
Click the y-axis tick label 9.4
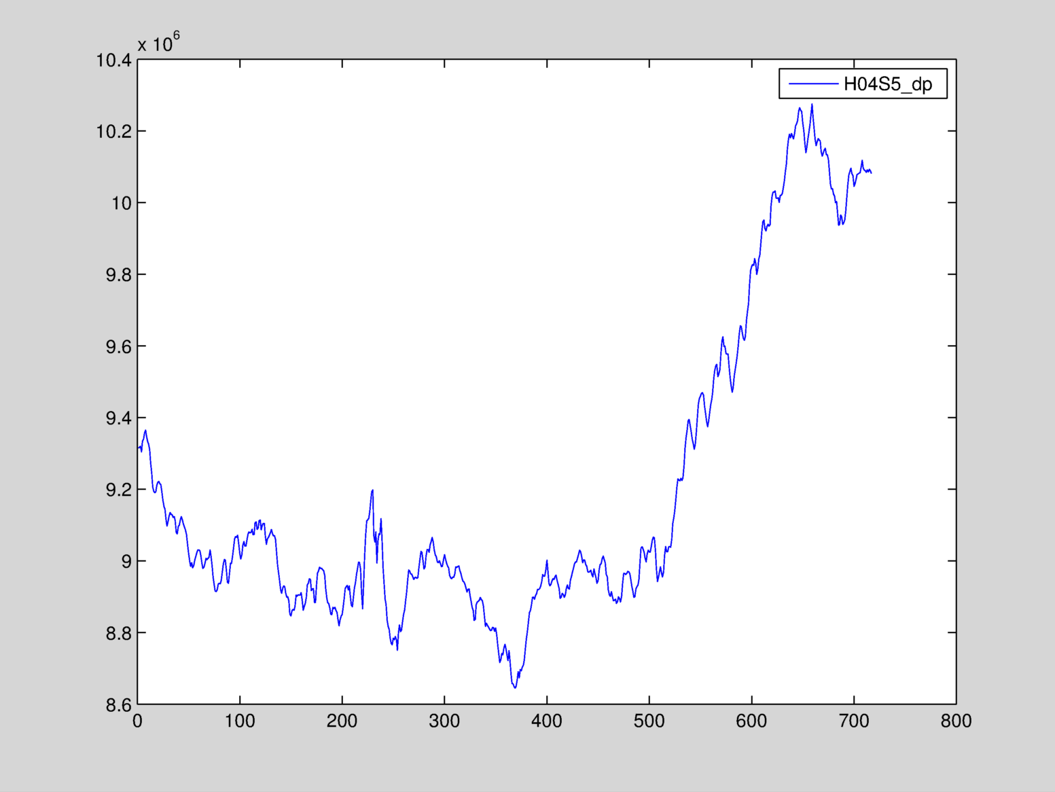pyautogui.click(x=118, y=418)
